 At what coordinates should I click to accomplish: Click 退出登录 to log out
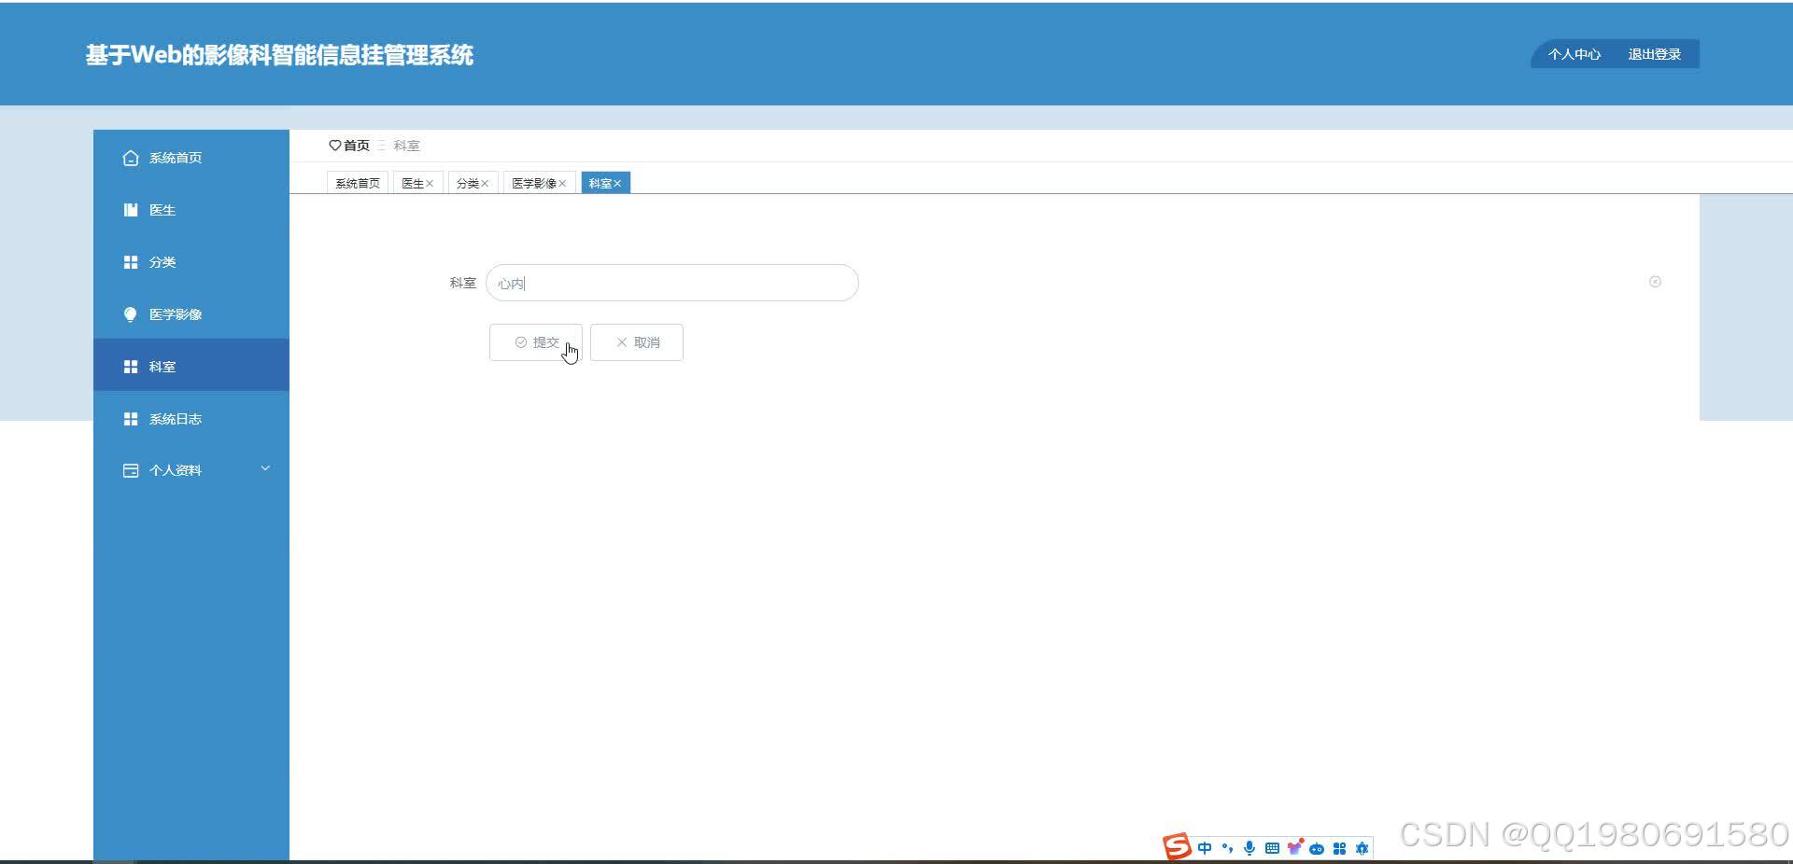pos(1655,54)
